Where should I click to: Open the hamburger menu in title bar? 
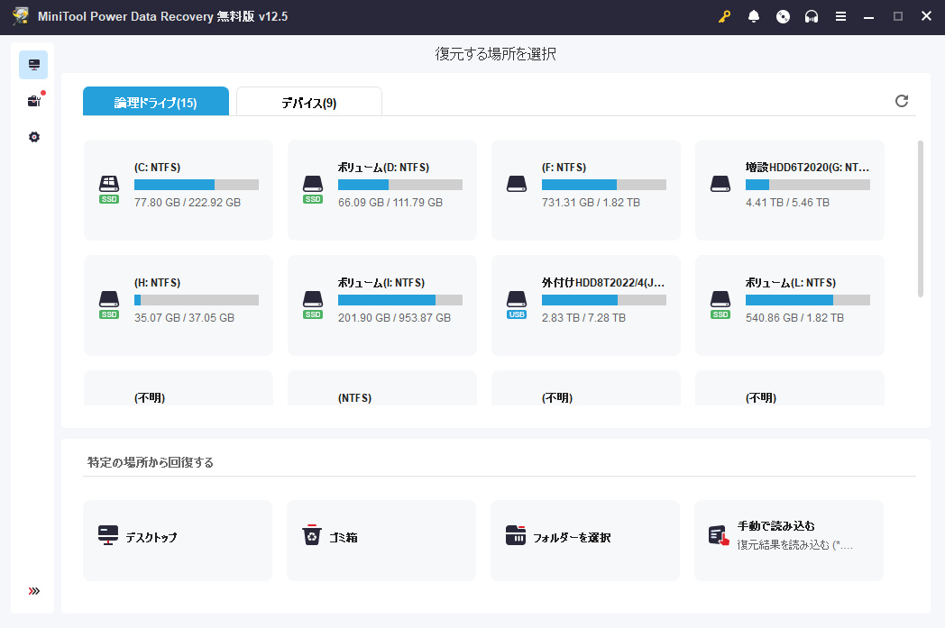(840, 17)
